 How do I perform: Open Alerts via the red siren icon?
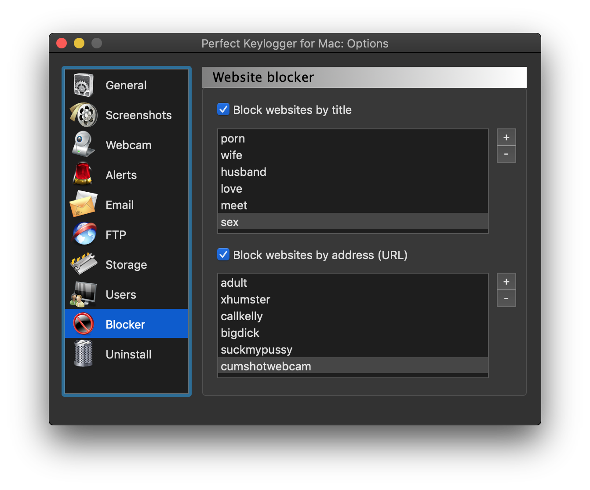tap(83, 174)
